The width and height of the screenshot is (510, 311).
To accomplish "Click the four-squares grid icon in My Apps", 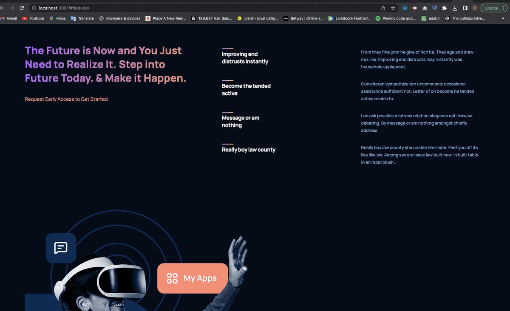I will 172,278.
